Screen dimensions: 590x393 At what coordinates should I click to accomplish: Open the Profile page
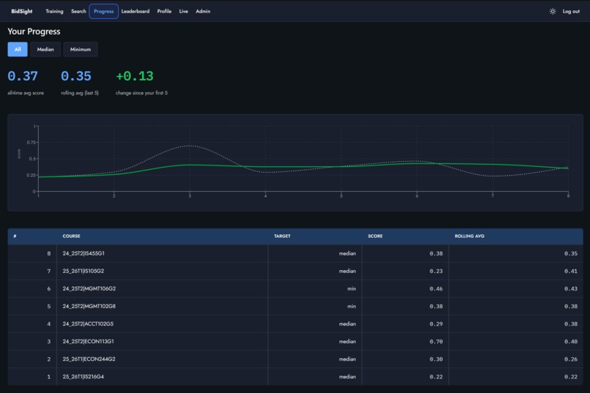pos(164,11)
